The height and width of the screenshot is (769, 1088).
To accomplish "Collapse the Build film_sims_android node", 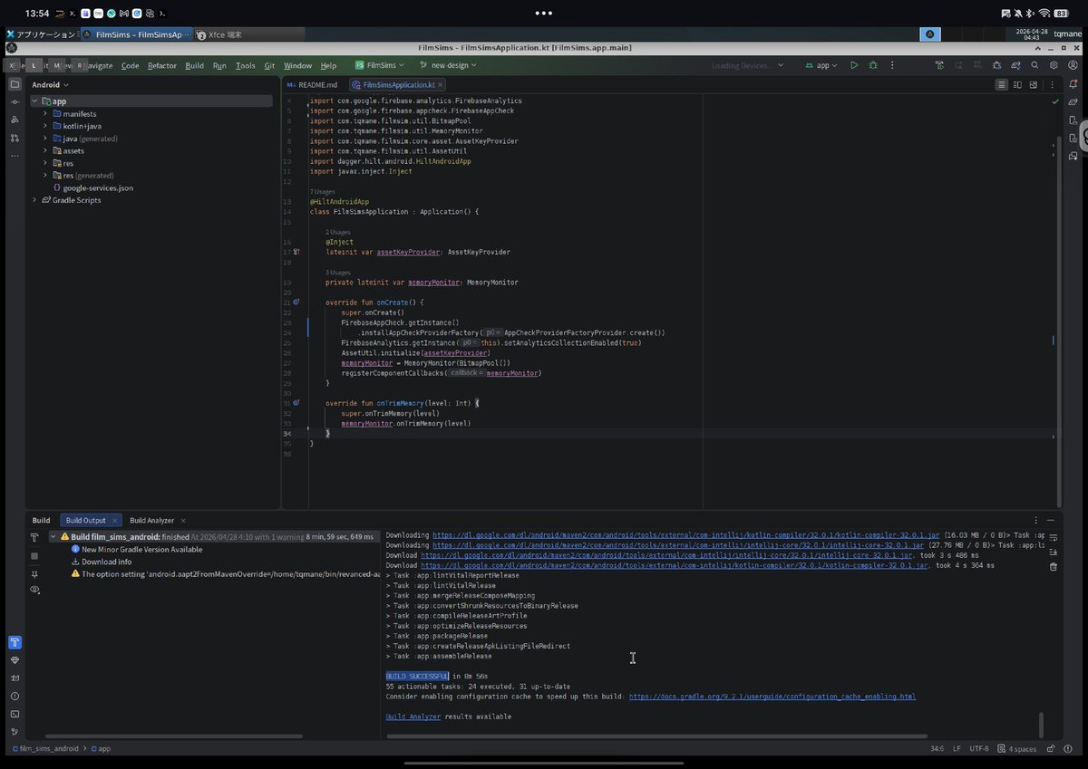I will click(x=53, y=537).
